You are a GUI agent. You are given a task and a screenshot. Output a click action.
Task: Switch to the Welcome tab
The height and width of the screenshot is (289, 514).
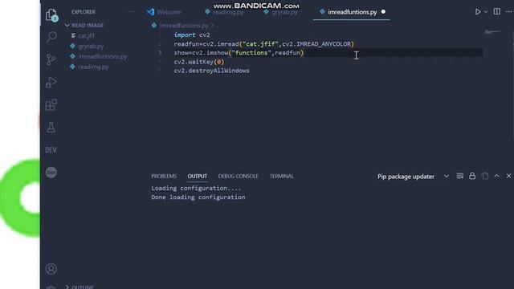tap(165, 12)
